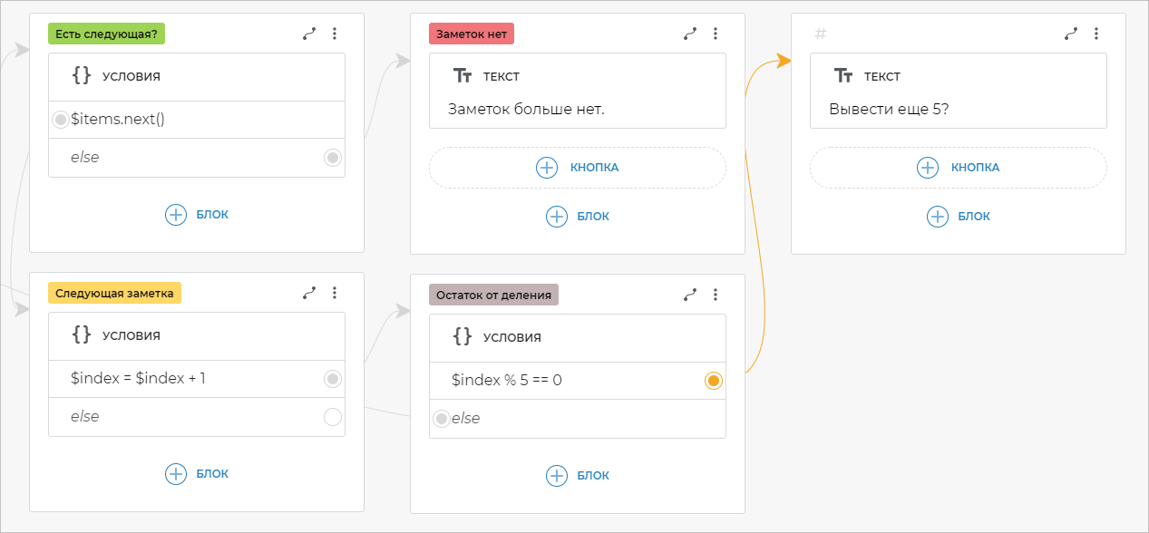Click the 'Остаток от деления' title tag
This screenshot has height=533, width=1149.
(493, 295)
